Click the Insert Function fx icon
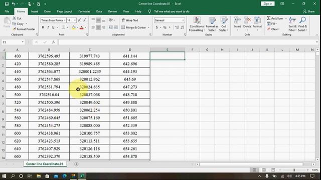Screen dimensions: 321x180 click(x=53, y=42)
